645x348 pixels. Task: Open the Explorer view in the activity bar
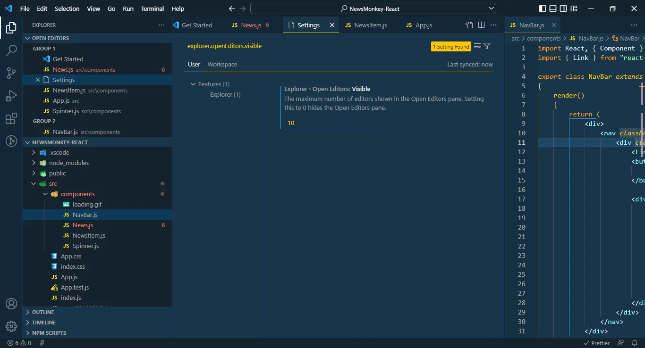click(x=11, y=28)
